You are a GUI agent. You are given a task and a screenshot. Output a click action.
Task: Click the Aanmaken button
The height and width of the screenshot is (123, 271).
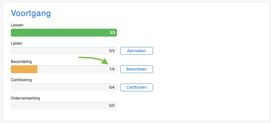[x=137, y=51]
